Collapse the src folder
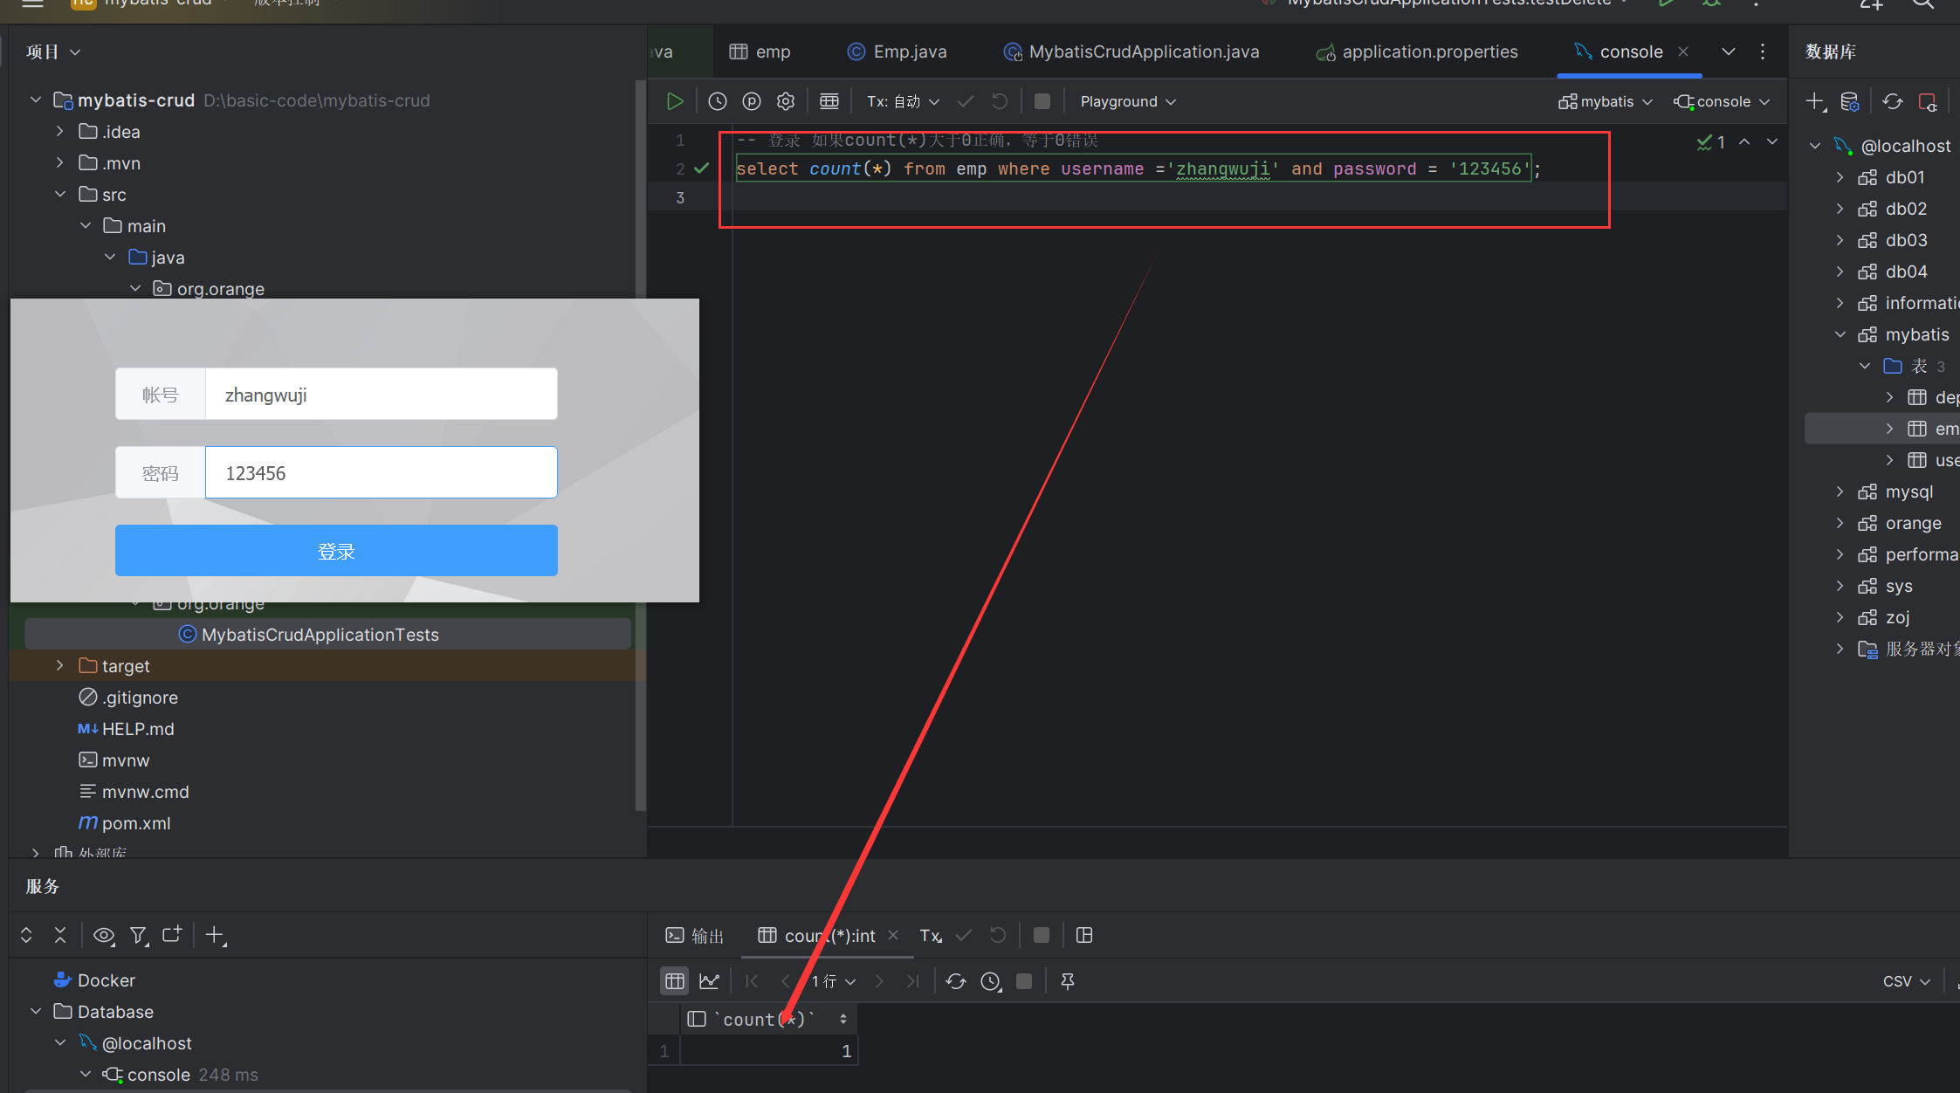The width and height of the screenshot is (1960, 1093). point(59,195)
